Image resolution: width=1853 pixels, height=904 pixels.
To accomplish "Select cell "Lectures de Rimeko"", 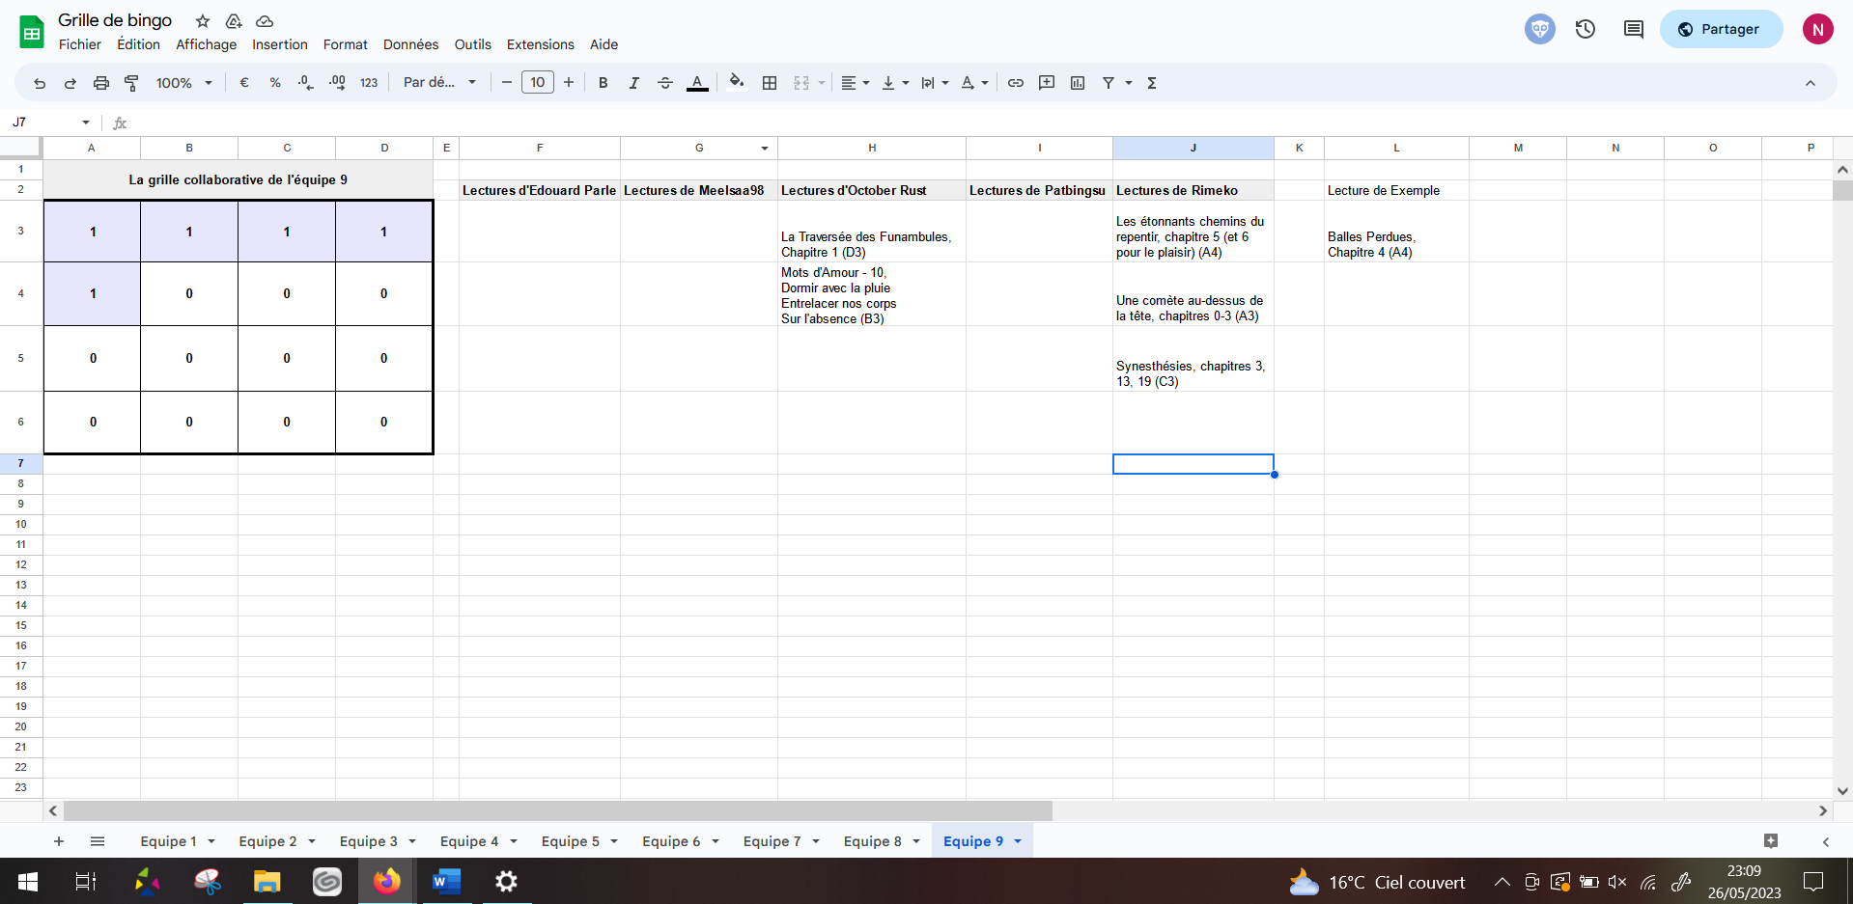I will tap(1193, 190).
